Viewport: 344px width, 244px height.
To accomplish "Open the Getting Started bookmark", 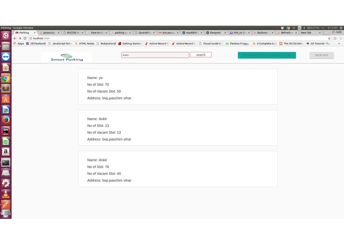I will [130, 43].
